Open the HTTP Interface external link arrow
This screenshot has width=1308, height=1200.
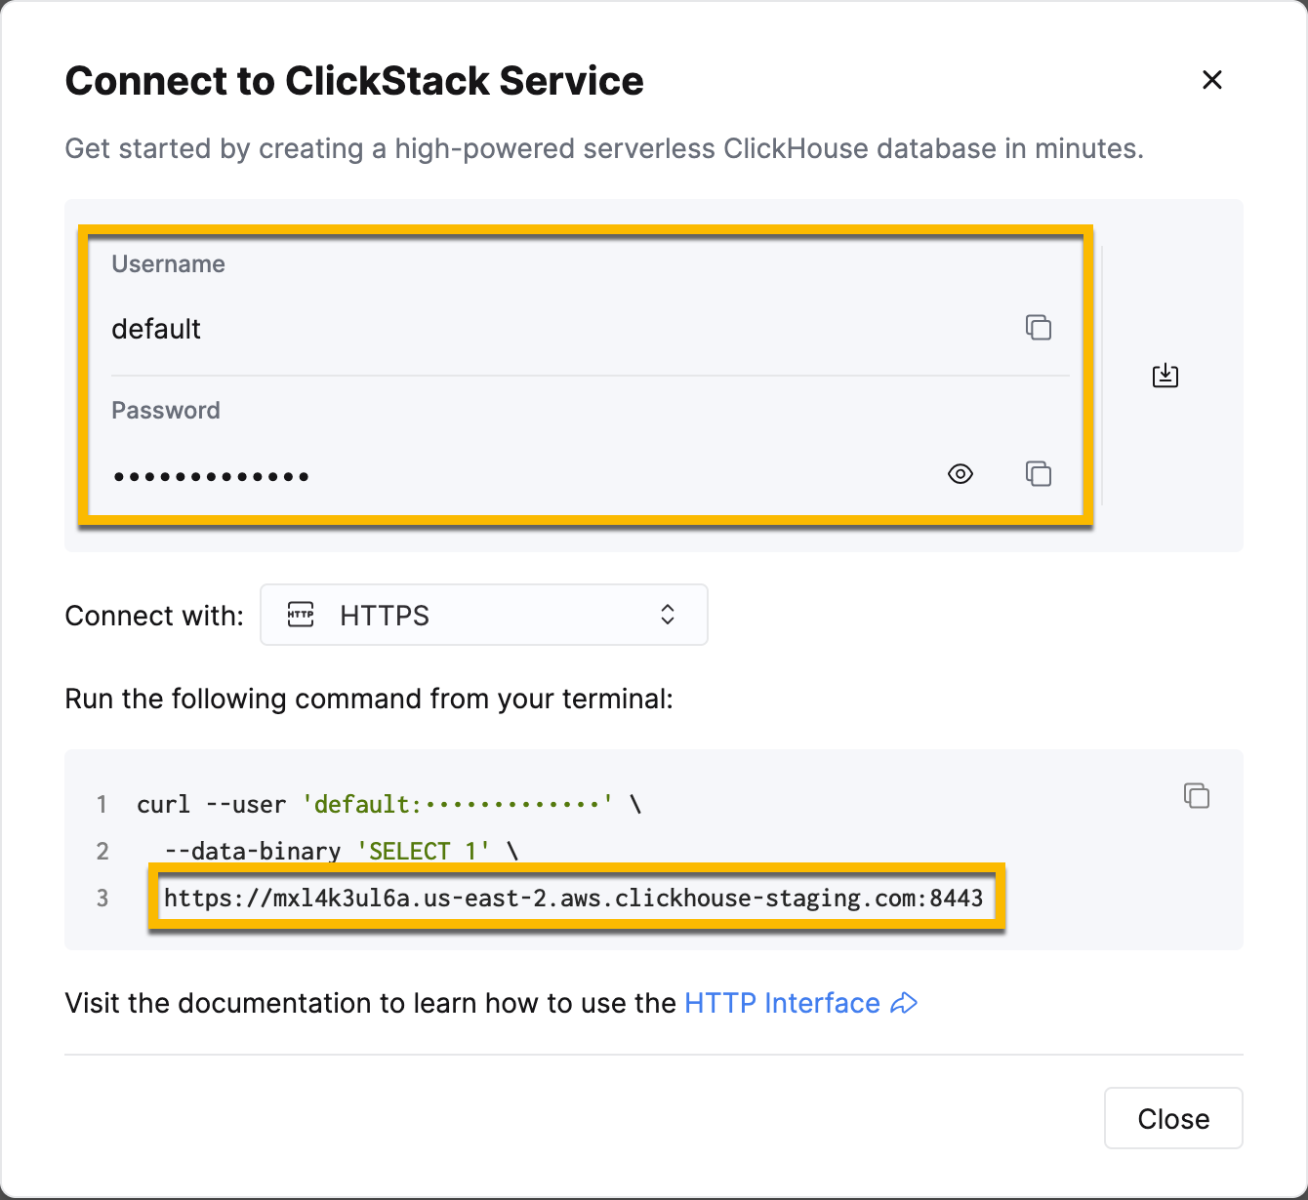click(x=904, y=1002)
